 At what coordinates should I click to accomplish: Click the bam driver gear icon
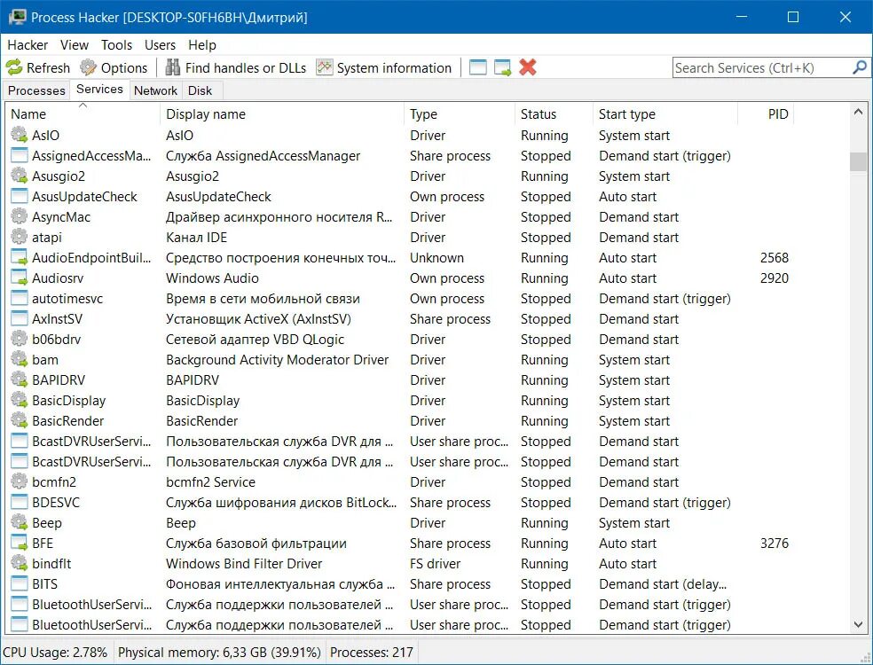pos(19,359)
